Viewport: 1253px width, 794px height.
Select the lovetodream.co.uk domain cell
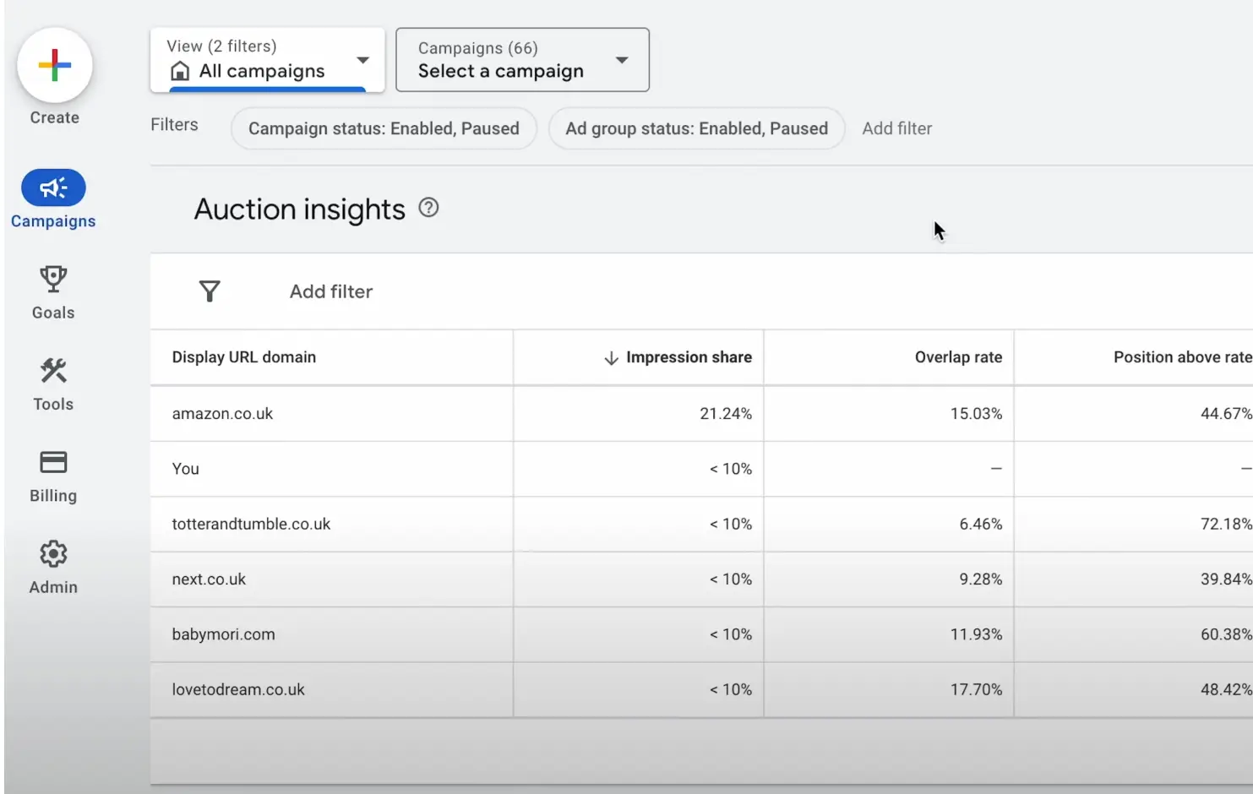pyautogui.click(x=238, y=689)
